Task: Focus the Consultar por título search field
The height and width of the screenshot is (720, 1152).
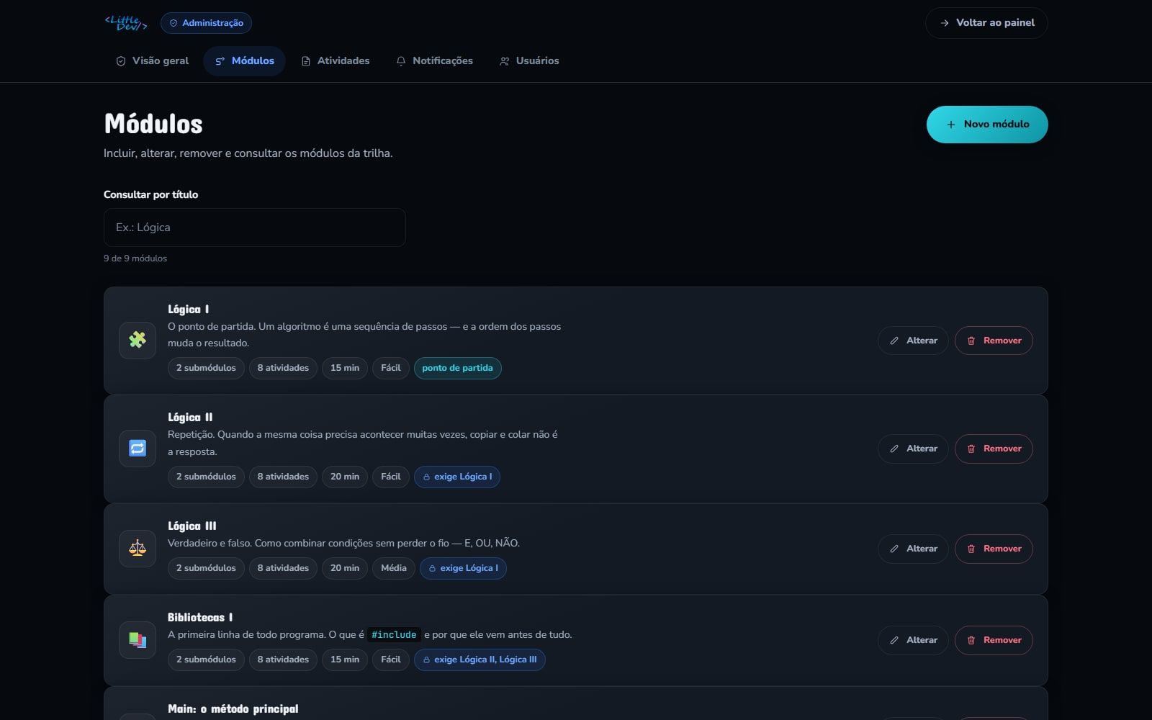Action: (255, 228)
